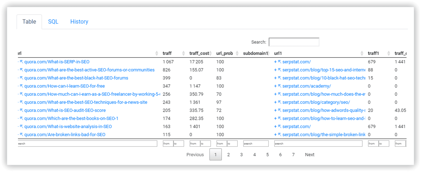This screenshot has width=421, height=172.
Task: Focus the top Search input box
Action: coord(294,42)
